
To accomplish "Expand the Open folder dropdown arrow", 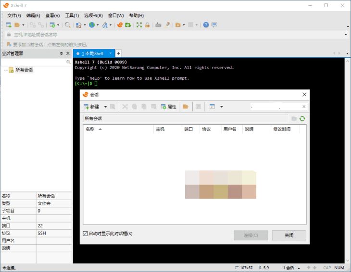I will coord(23,25).
